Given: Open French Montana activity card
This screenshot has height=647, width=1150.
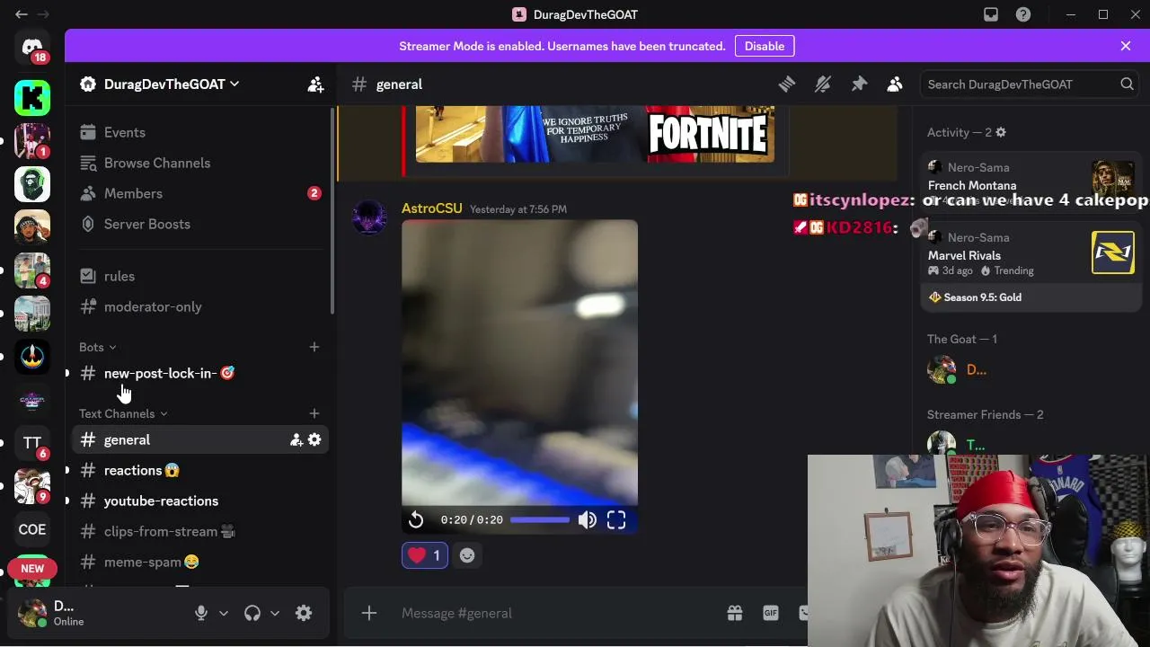Looking at the screenshot, I should pos(1031,184).
